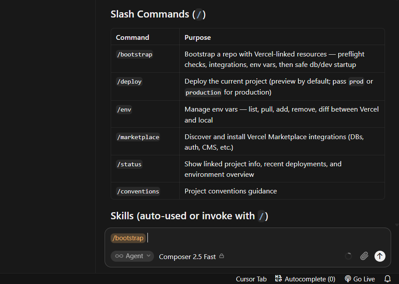Click the Project conventions guidance text

(231, 191)
